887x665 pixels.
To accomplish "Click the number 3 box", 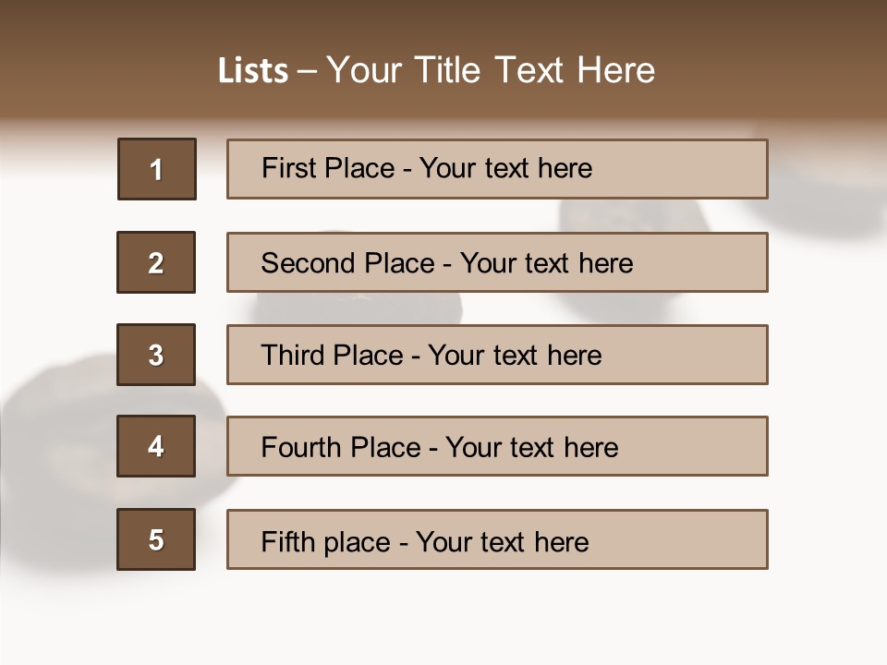I will [x=156, y=355].
